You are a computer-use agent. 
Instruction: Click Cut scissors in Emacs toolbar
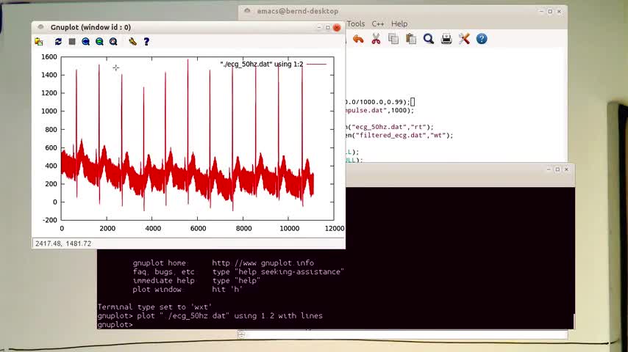pos(376,39)
